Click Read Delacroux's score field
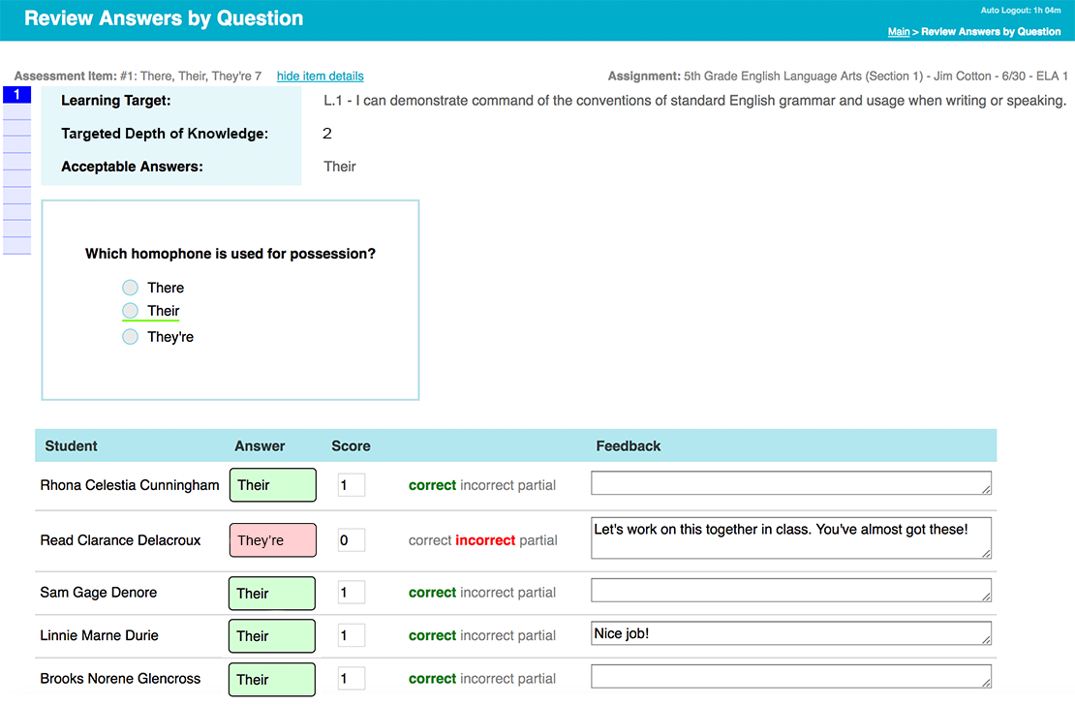This screenshot has height=705, width=1075. pos(351,540)
